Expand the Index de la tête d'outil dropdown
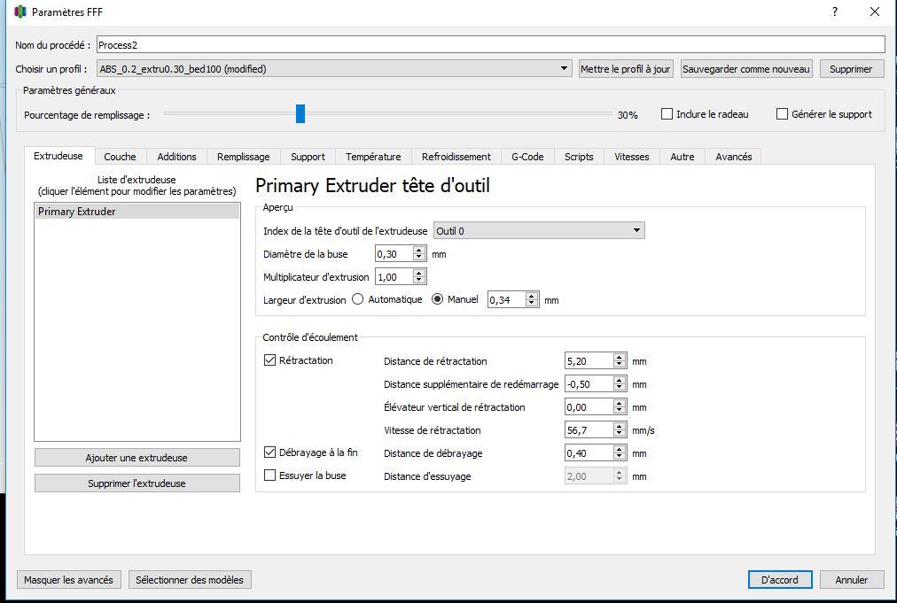This screenshot has width=897, height=603. 539,230
